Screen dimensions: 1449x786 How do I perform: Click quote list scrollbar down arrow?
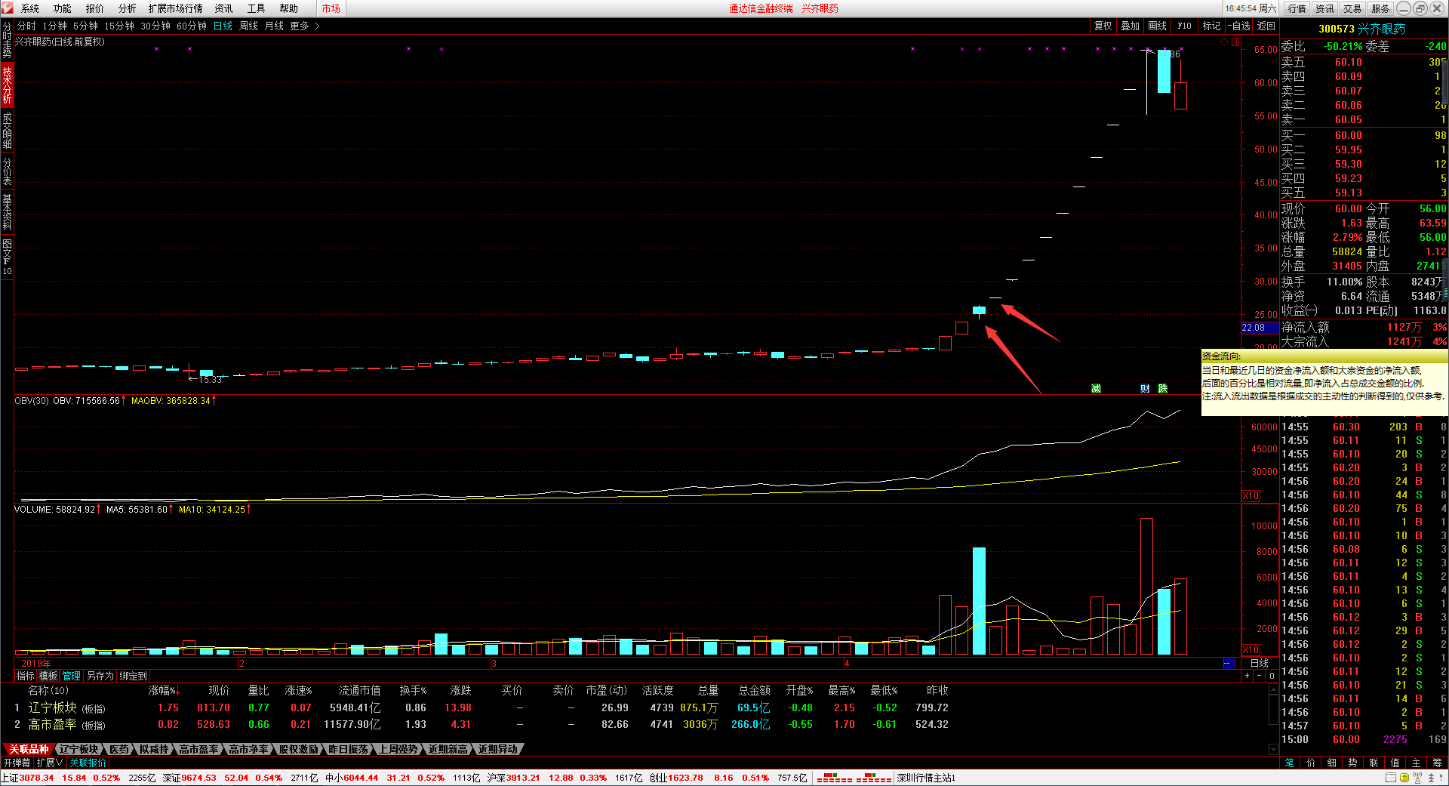tap(1273, 749)
